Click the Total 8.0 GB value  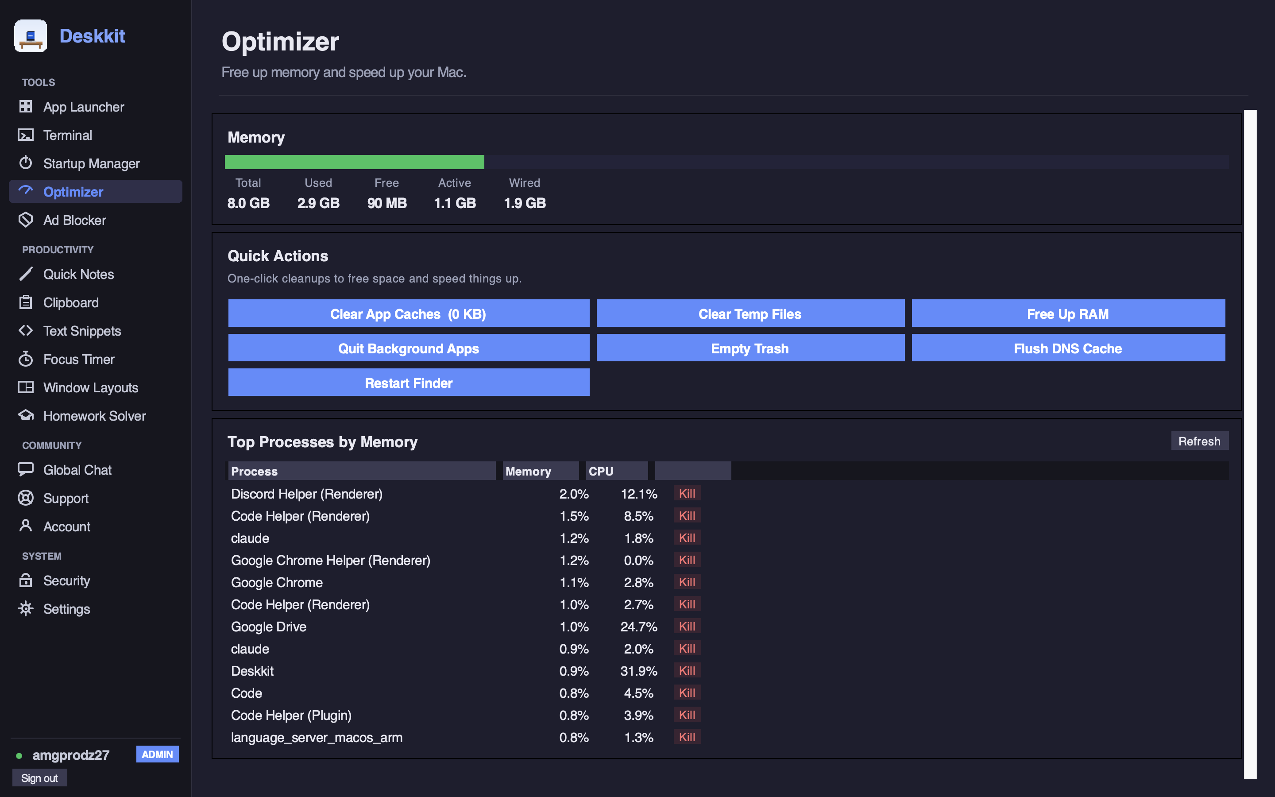(248, 203)
